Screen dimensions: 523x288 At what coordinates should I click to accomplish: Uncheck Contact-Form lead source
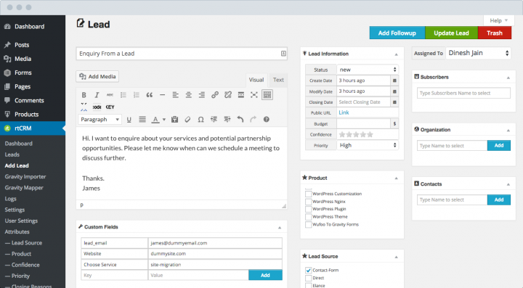pyautogui.click(x=308, y=271)
